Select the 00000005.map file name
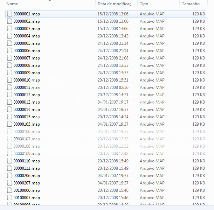The image size is (214, 210). click(x=27, y=43)
